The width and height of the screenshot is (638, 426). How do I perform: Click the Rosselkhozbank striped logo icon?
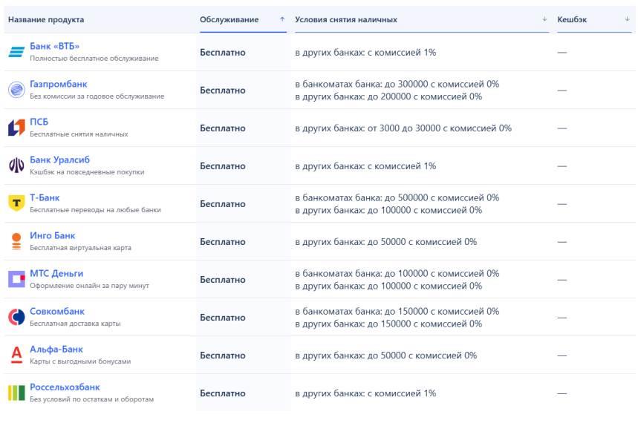(x=16, y=393)
